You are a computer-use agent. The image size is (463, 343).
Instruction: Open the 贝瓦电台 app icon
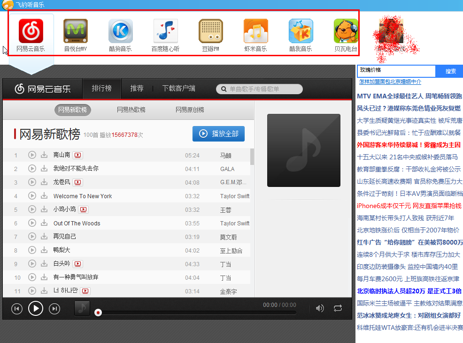click(x=346, y=31)
